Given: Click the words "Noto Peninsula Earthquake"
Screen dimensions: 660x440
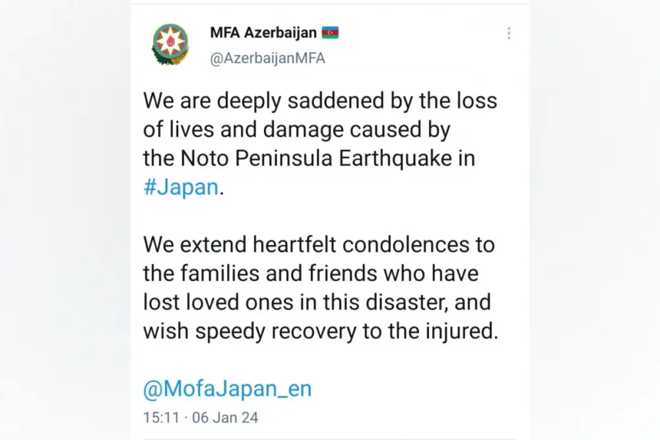Looking at the screenshot, I should (316, 158).
